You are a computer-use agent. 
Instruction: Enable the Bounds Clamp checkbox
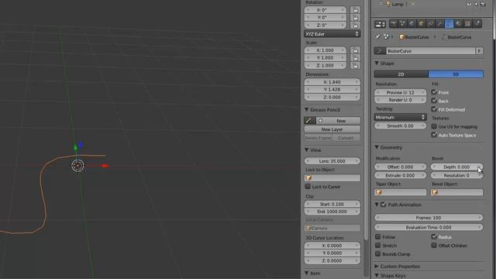(x=377, y=253)
